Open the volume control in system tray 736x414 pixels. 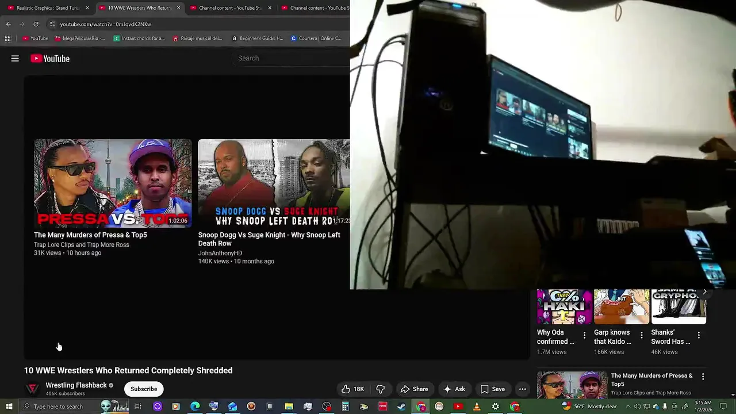[x=637, y=407]
